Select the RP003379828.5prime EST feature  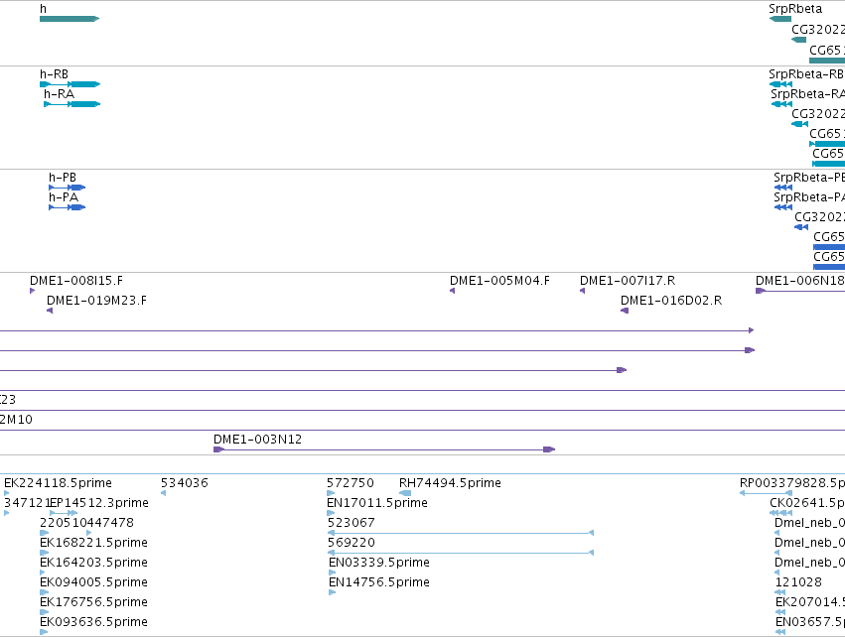click(x=766, y=493)
